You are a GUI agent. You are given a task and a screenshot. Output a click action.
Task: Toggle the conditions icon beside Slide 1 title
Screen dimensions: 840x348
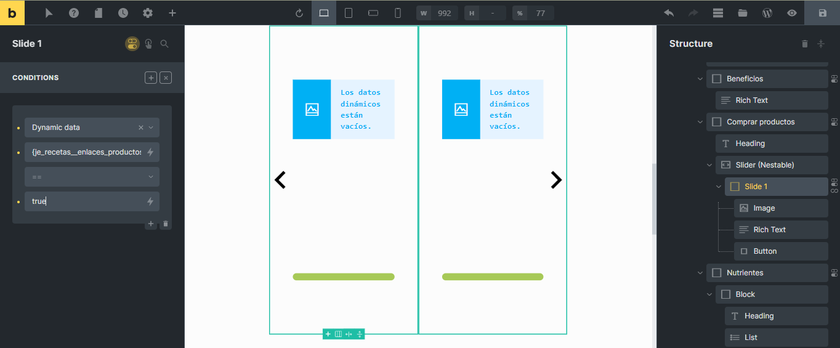[x=132, y=44]
